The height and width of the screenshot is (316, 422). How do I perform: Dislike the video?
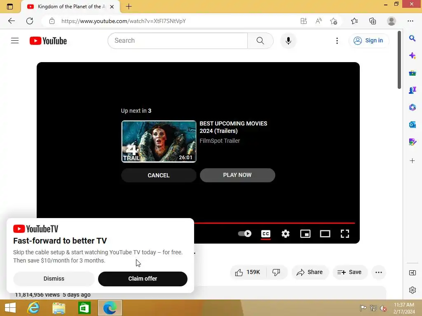point(277,272)
